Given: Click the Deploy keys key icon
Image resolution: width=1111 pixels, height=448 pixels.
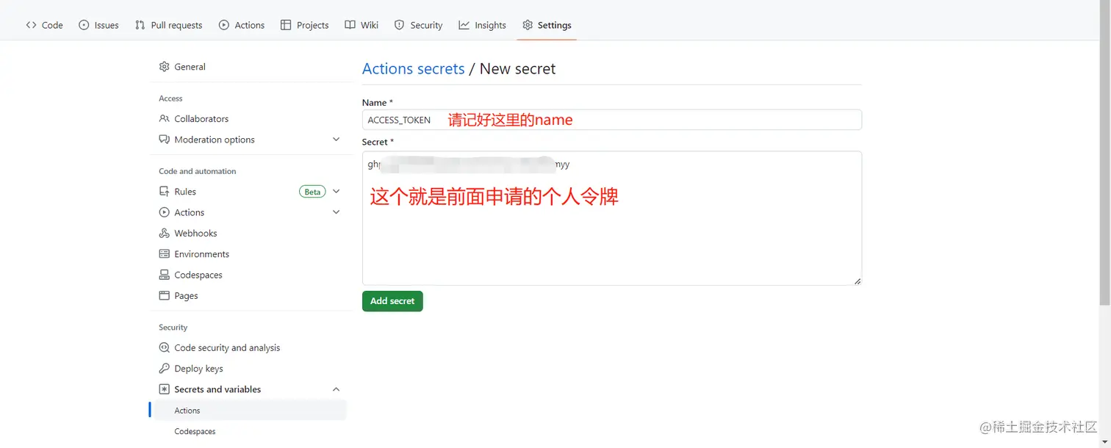Looking at the screenshot, I should [x=164, y=369].
